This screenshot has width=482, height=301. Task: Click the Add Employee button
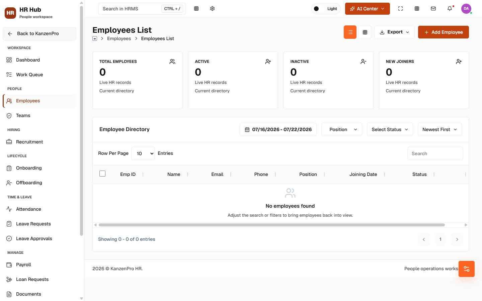pos(443,32)
